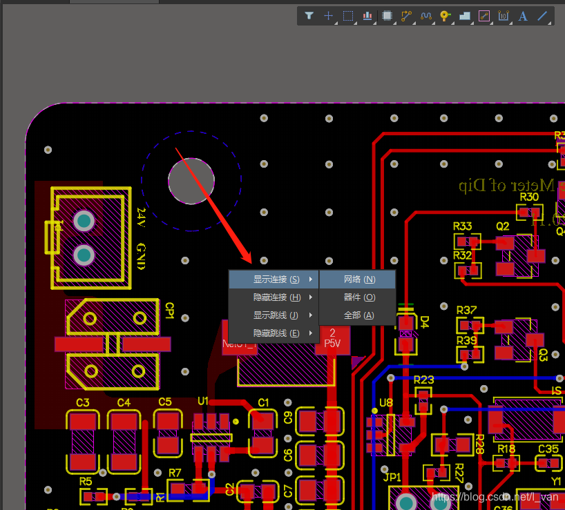
Task: Select designator R30
Action: (529, 197)
